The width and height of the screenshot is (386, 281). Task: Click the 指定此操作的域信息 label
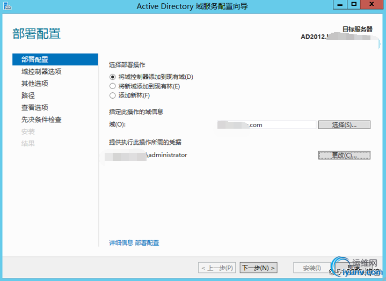coord(136,112)
